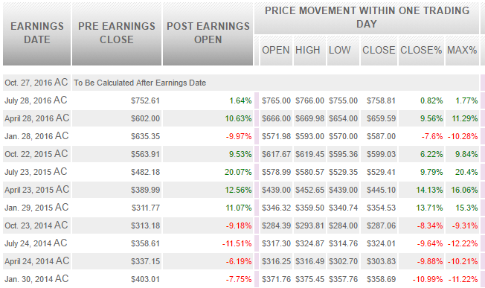The width and height of the screenshot is (485, 288).
Task: Select the PRICE MOVEMENT WITHIN ONE TRADING DAY header
Action: pos(367,18)
